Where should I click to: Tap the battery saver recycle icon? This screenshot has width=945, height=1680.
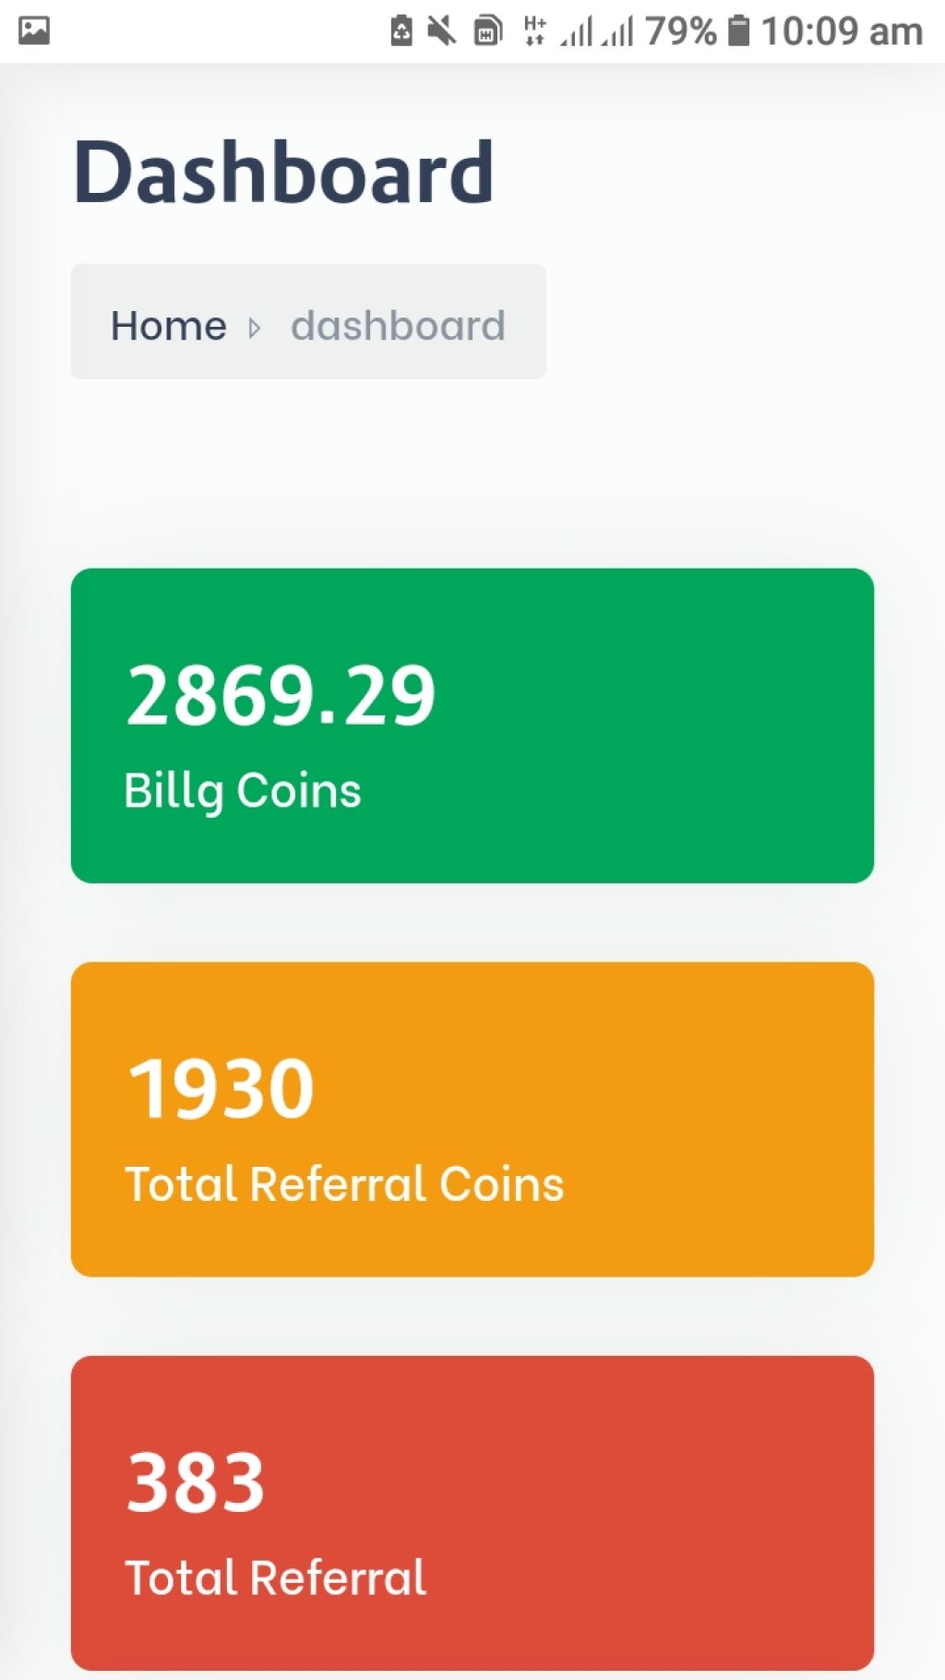click(x=401, y=30)
